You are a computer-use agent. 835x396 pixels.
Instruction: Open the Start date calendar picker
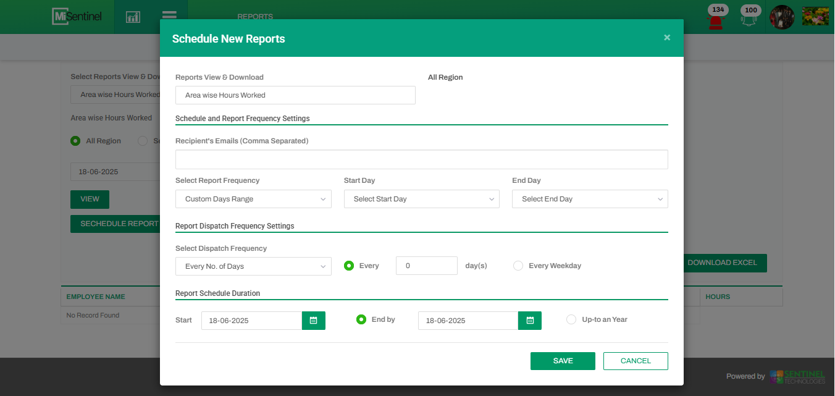313,321
